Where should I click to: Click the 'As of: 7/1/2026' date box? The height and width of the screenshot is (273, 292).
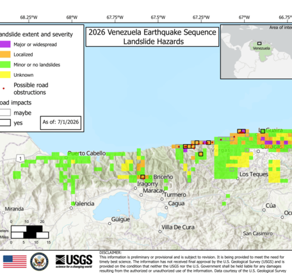pos(61,122)
